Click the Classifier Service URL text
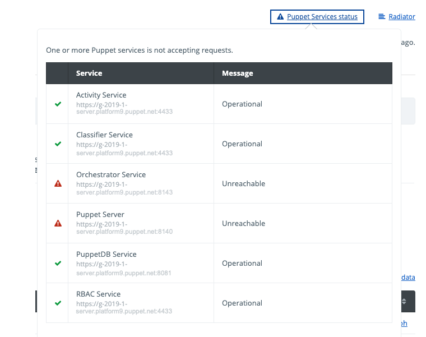 (124, 149)
